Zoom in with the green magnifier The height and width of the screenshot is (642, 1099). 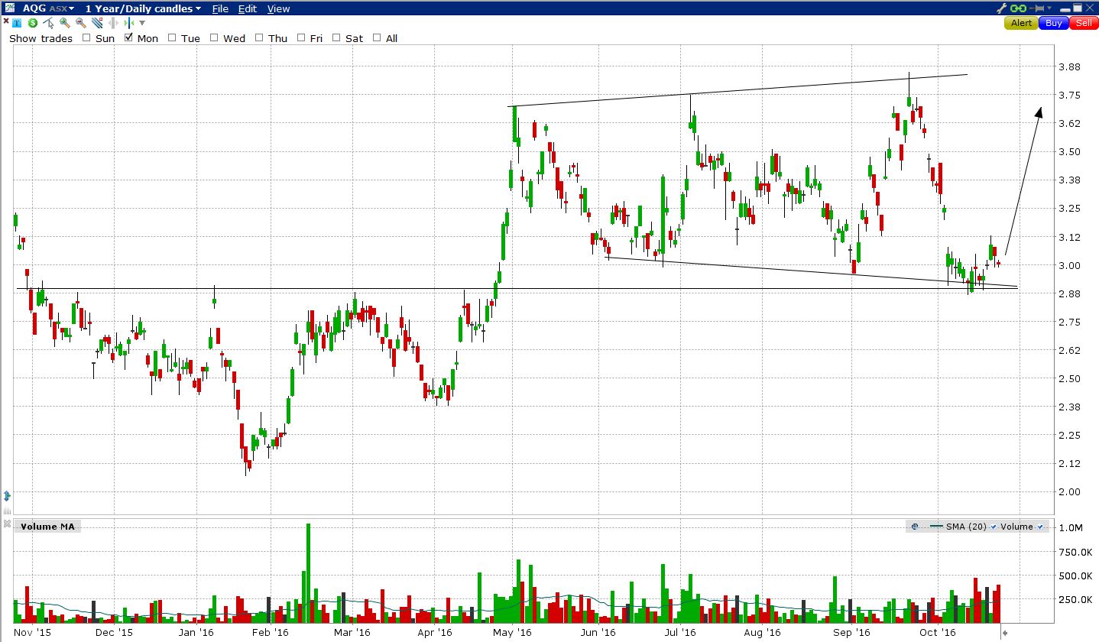65,23
